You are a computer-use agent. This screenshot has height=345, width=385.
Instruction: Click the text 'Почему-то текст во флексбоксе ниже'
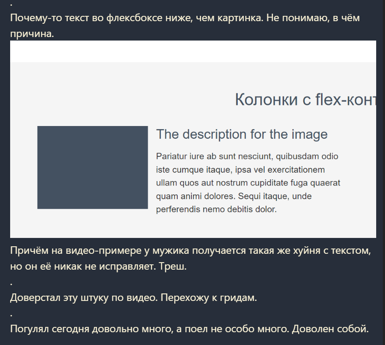tap(101, 18)
